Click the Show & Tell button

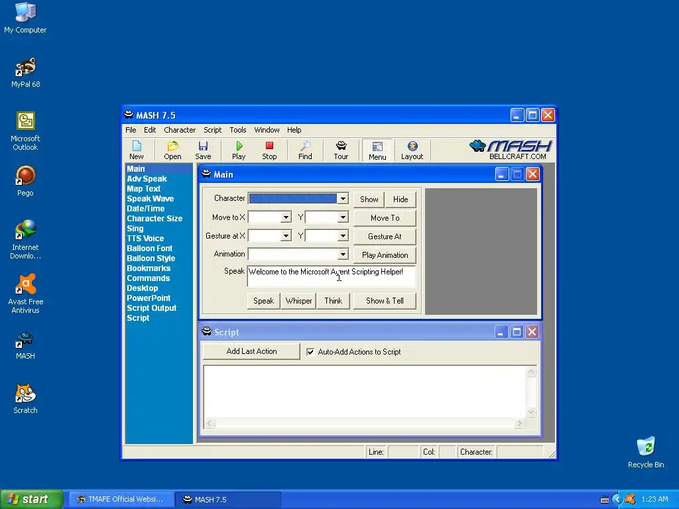(385, 301)
